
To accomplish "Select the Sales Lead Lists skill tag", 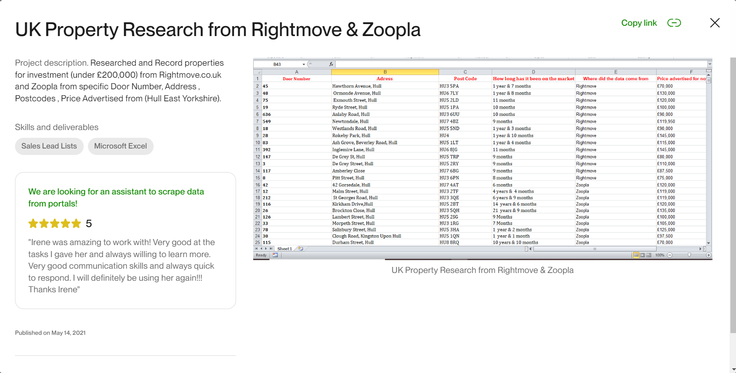I will click(x=49, y=146).
